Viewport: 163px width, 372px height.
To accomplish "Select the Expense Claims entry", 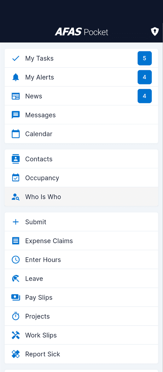I will (81, 241).
